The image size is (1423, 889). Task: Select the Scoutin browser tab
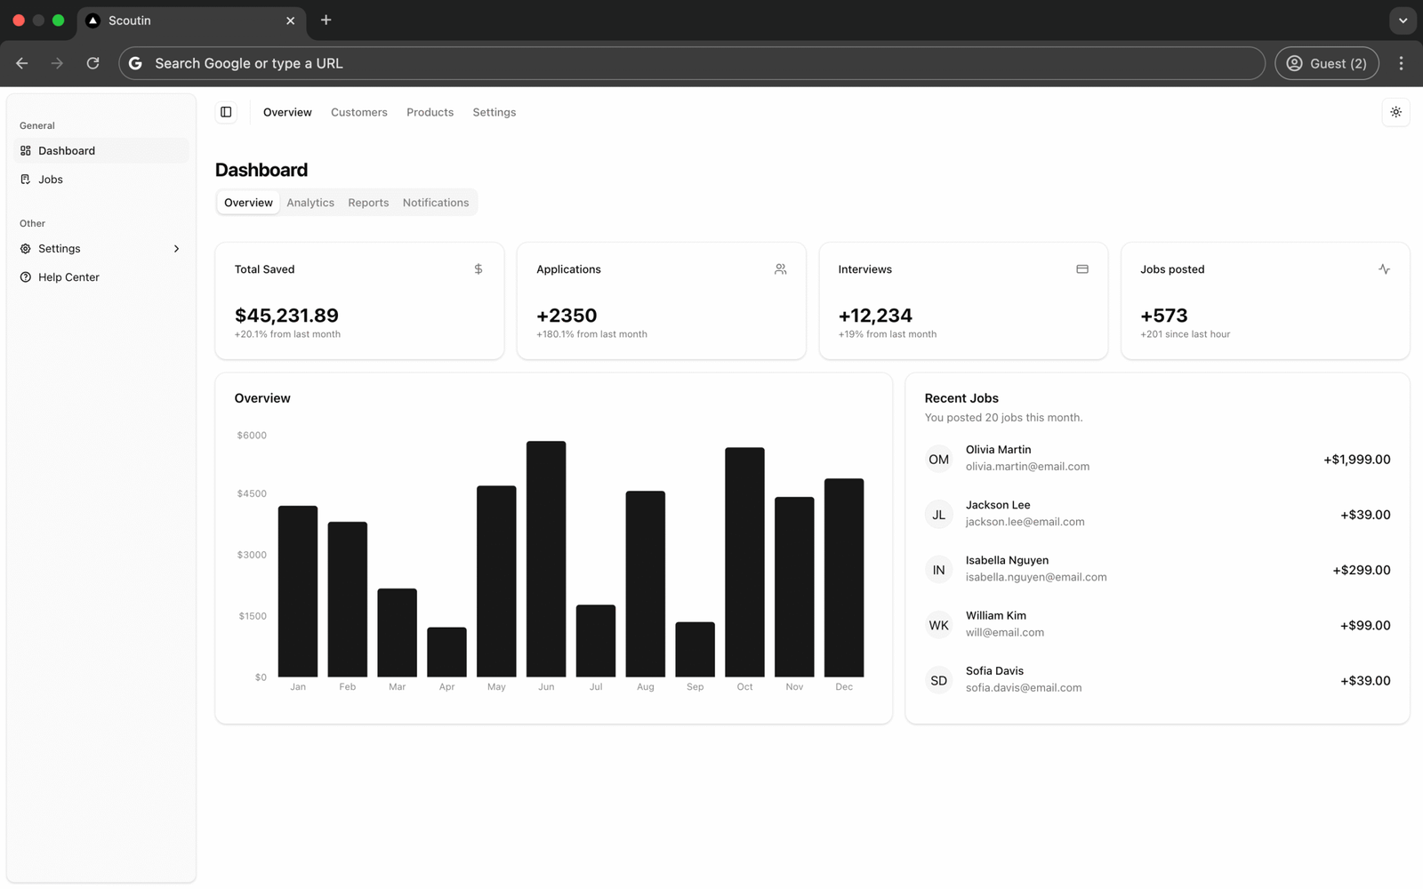point(192,20)
